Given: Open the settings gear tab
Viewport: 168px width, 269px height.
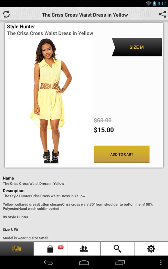Looking at the screenshot, I should pos(151,248).
